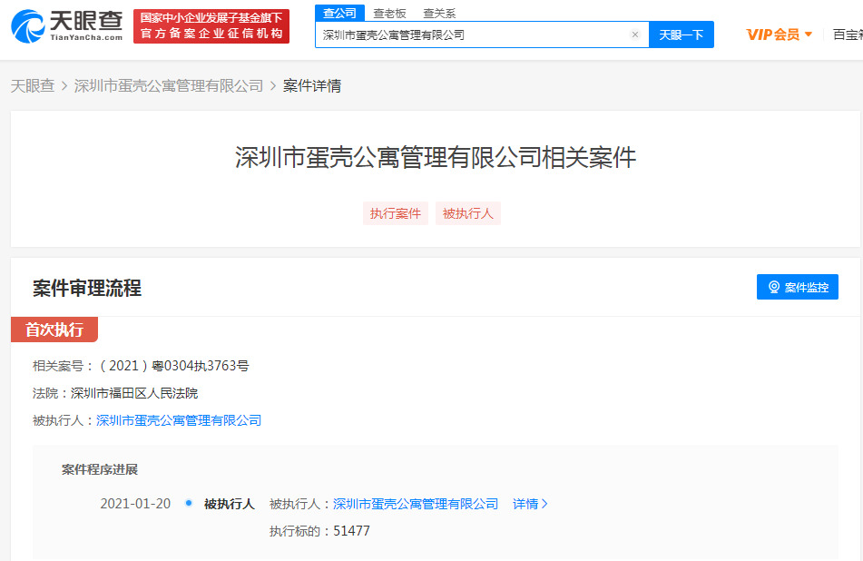Click the case number （2021）粤0304执3763号
The width and height of the screenshot is (863, 561).
pyautogui.click(x=174, y=366)
